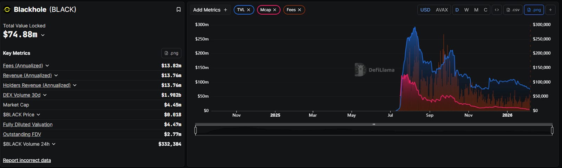Bookmark the Blackhole protocol
The image size is (562, 168).
tap(178, 9)
